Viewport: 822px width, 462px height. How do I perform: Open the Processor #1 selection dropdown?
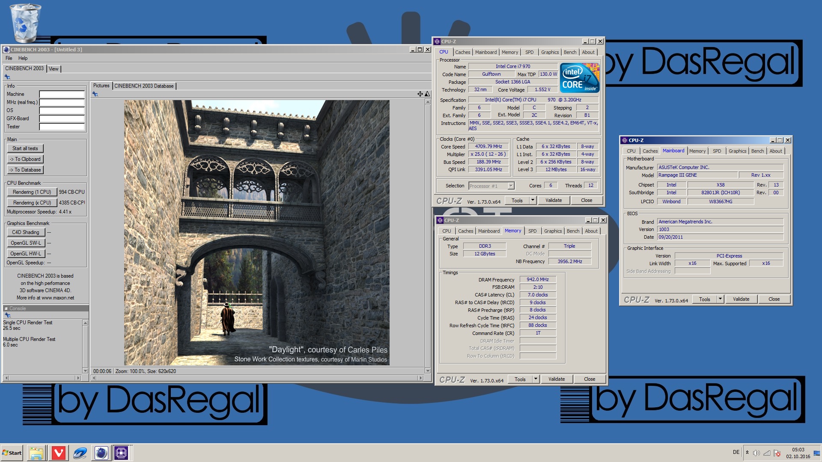pos(511,186)
